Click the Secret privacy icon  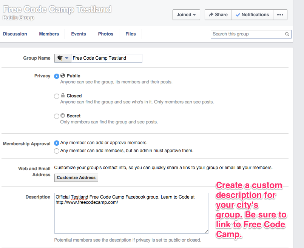click(x=64, y=116)
